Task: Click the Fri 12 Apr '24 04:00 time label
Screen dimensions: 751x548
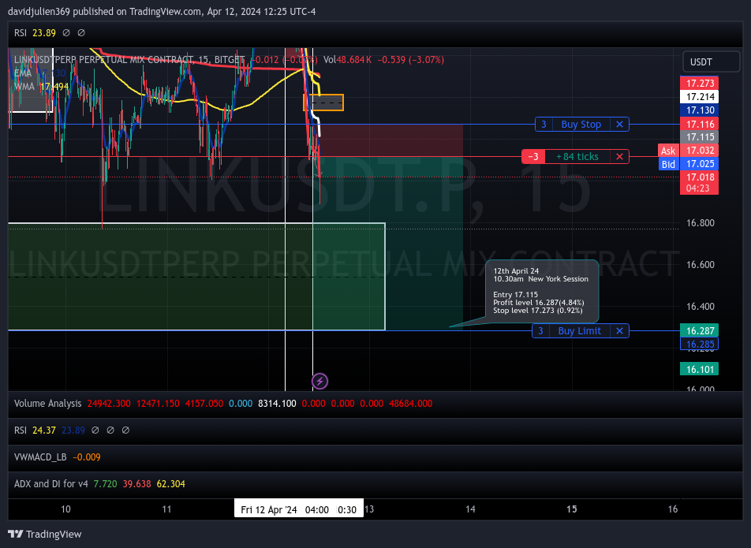Action: pos(285,509)
